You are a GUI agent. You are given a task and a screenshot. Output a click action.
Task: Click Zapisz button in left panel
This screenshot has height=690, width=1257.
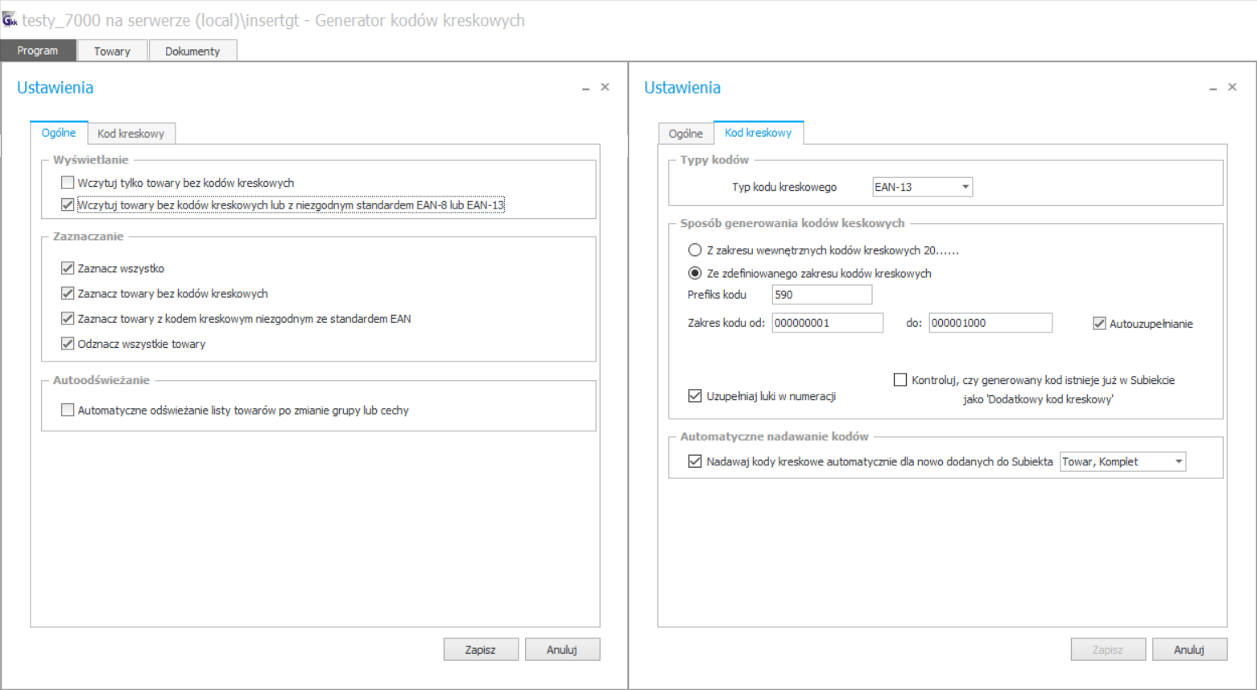[x=481, y=650]
